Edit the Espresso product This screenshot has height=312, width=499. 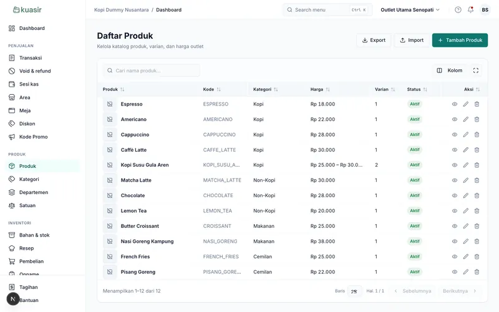tap(465, 104)
